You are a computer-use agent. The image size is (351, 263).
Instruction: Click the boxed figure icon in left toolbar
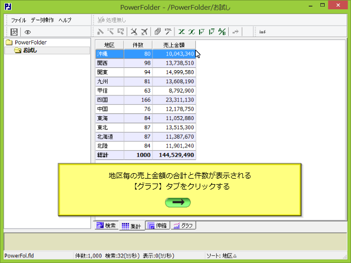pos(14,32)
